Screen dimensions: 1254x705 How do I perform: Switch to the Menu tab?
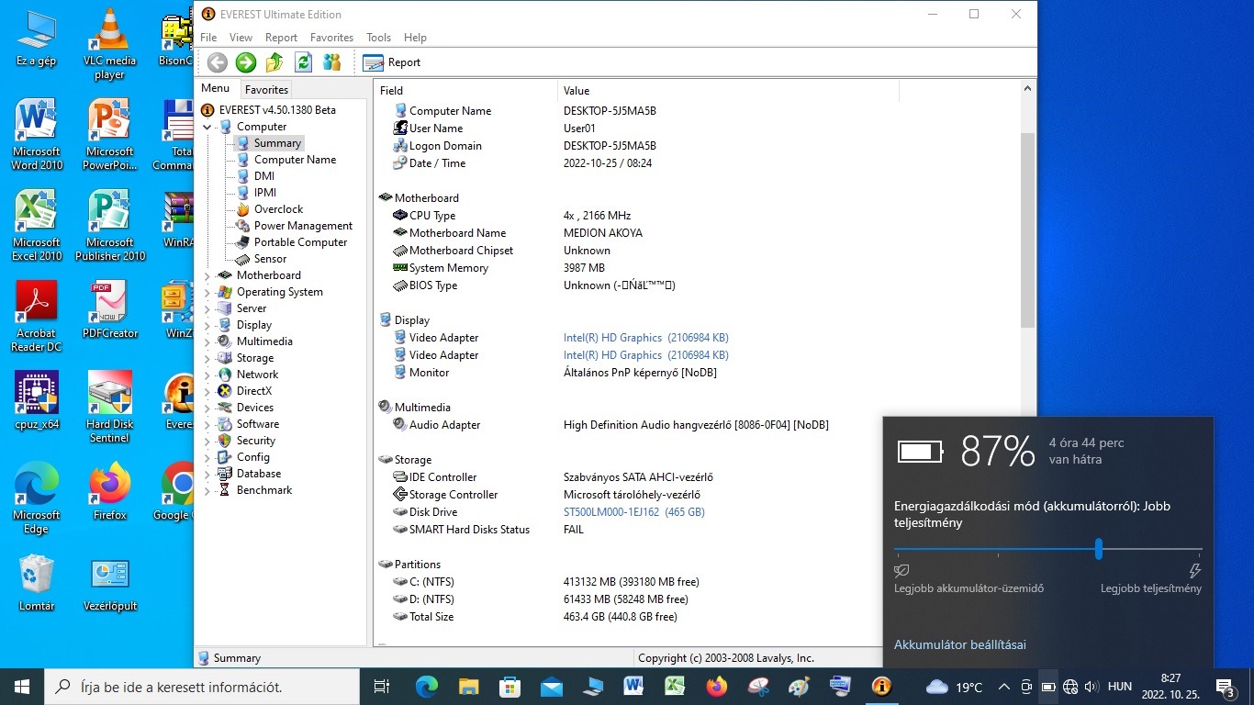tap(215, 88)
